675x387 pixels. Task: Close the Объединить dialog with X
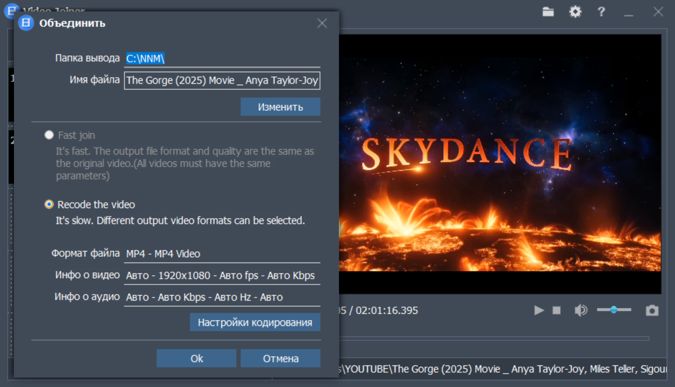(x=322, y=23)
